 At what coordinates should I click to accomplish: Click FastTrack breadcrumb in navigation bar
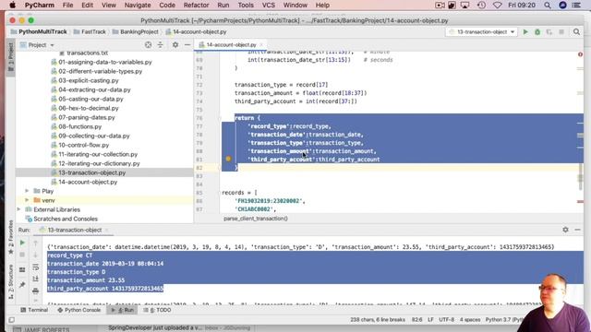90,32
